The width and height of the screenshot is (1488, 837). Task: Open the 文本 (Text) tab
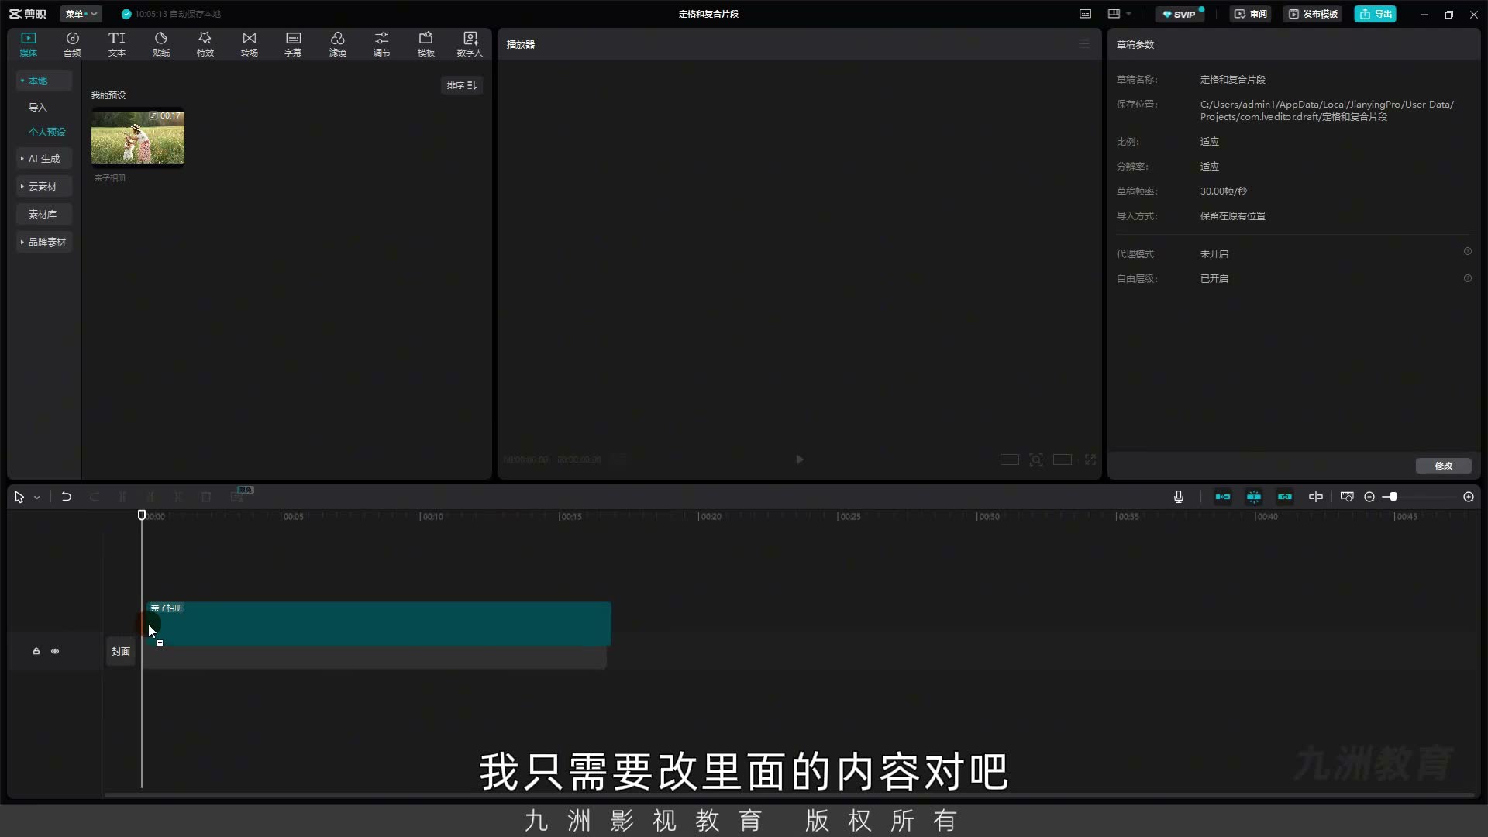point(117,44)
